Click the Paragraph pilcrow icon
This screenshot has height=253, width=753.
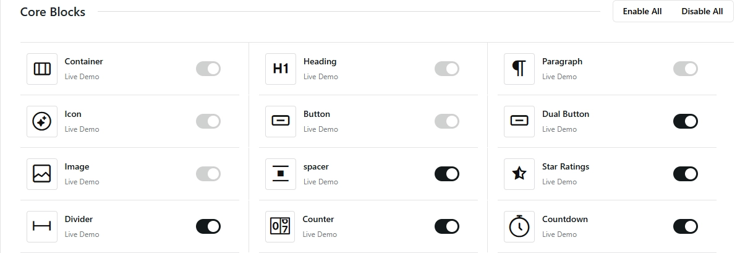click(x=519, y=69)
